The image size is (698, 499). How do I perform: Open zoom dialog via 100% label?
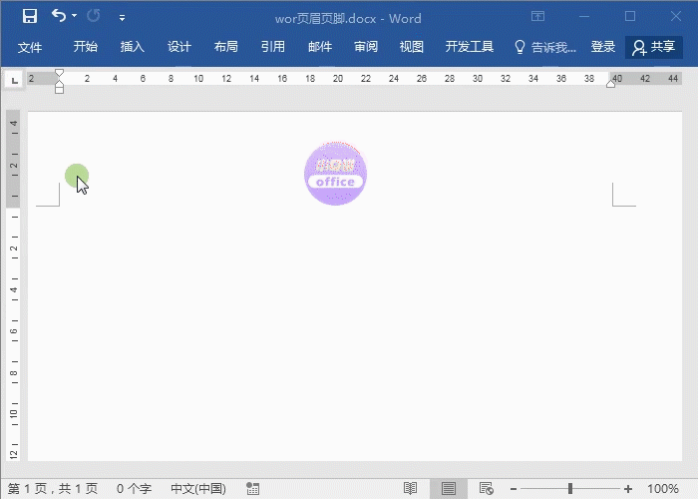pos(663,489)
